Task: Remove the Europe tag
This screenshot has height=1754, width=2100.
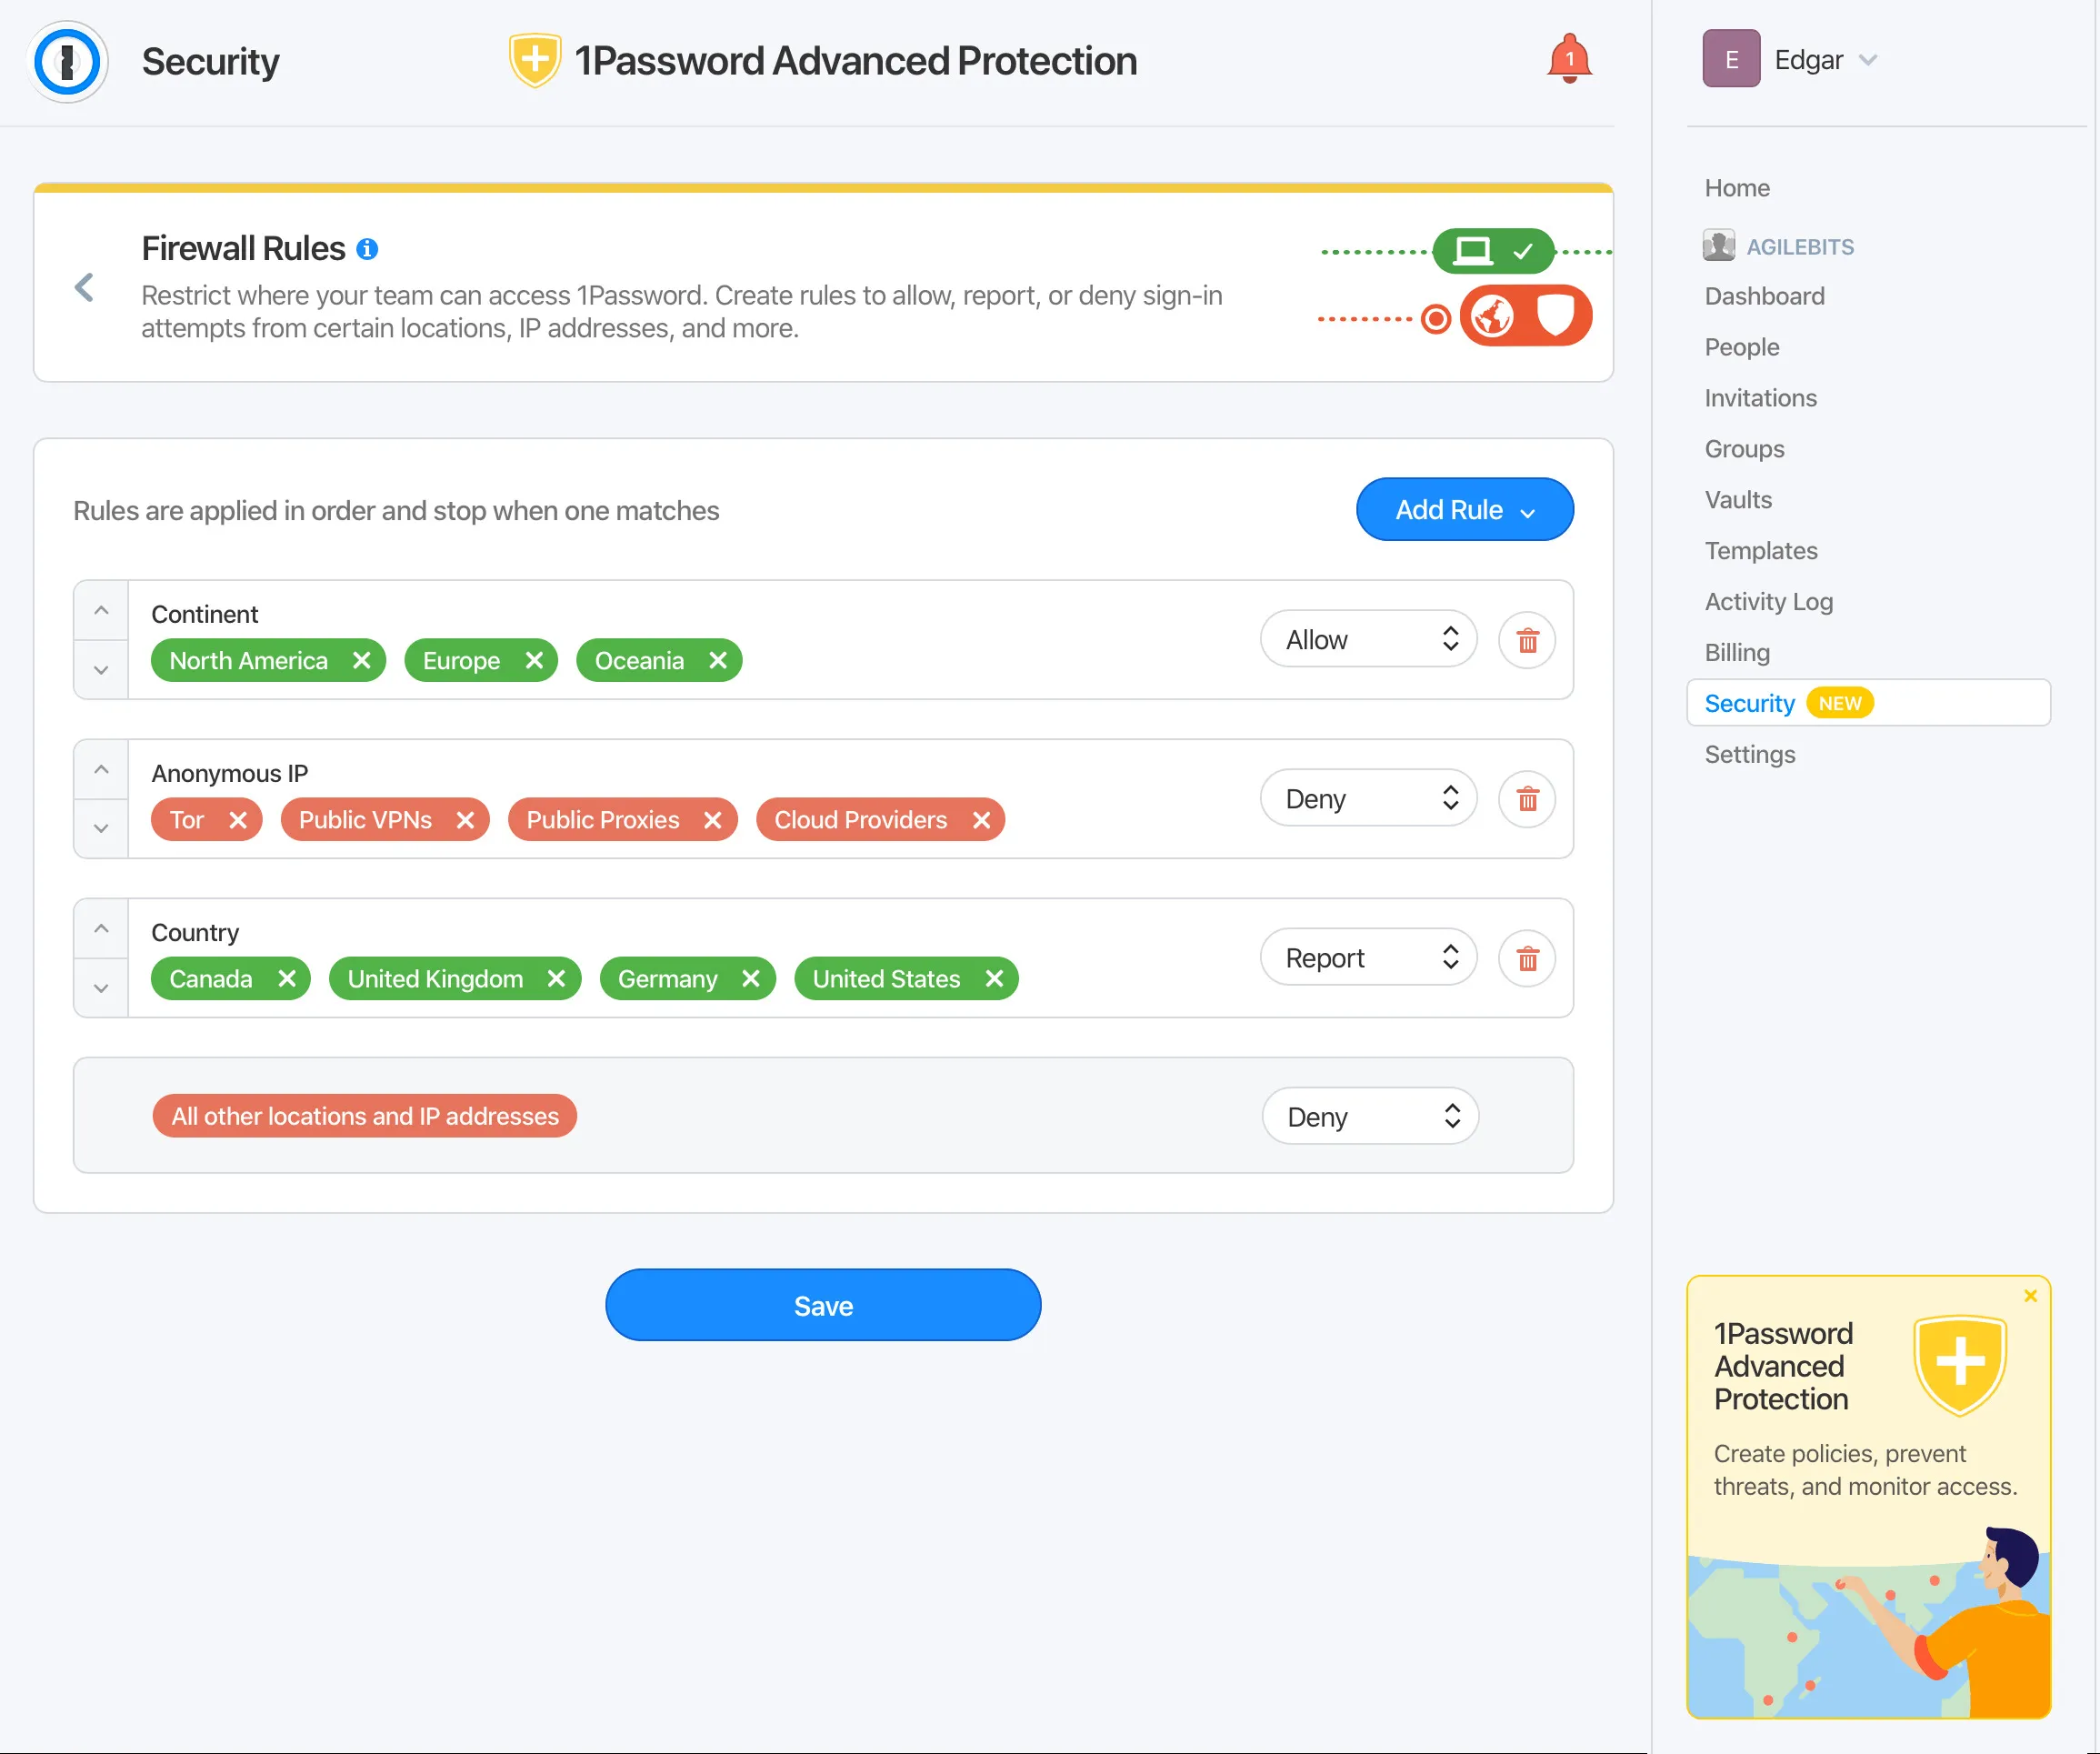Action: tap(535, 660)
